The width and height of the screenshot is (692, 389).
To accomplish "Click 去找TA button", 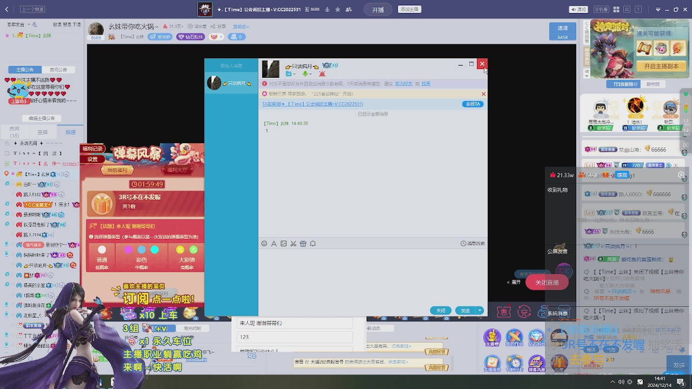I will (473, 104).
